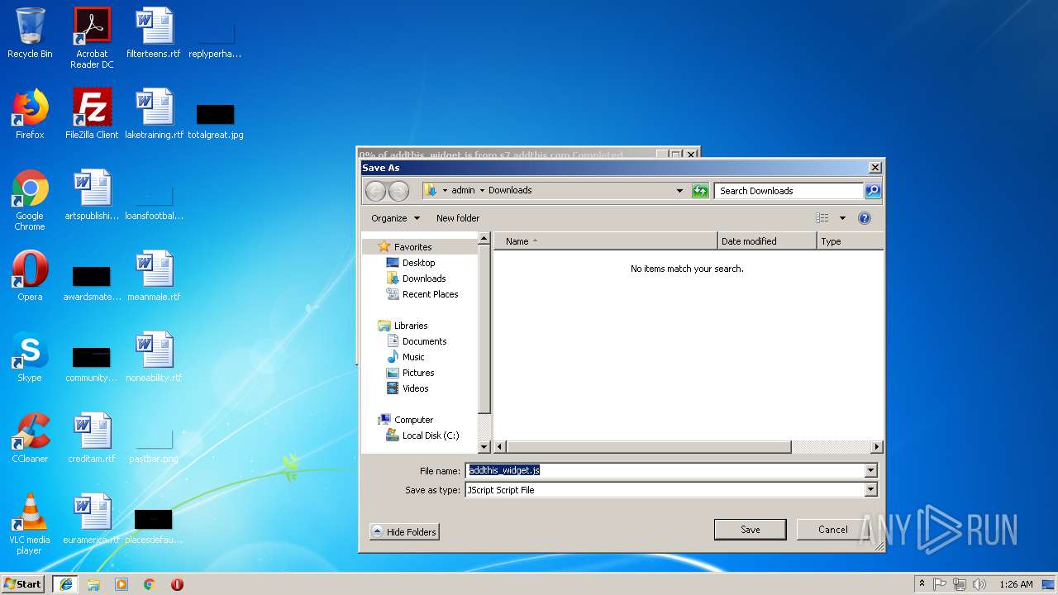Collapse the folder pane with Hide Folders
1058x595 pixels.
[x=404, y=532]
